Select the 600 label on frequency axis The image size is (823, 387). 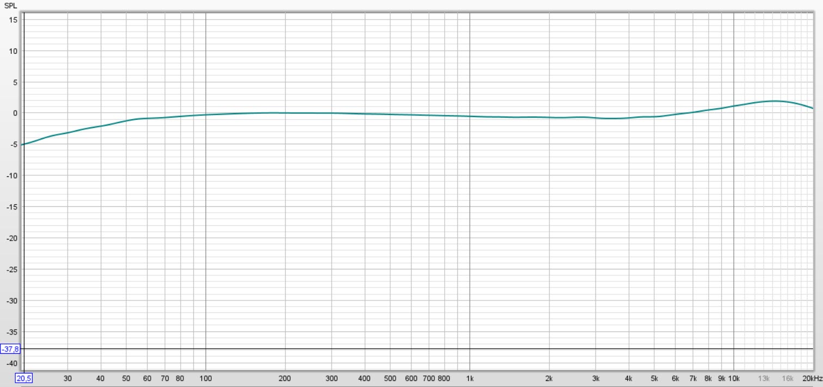pyautogui.click(x=411, y=378)
